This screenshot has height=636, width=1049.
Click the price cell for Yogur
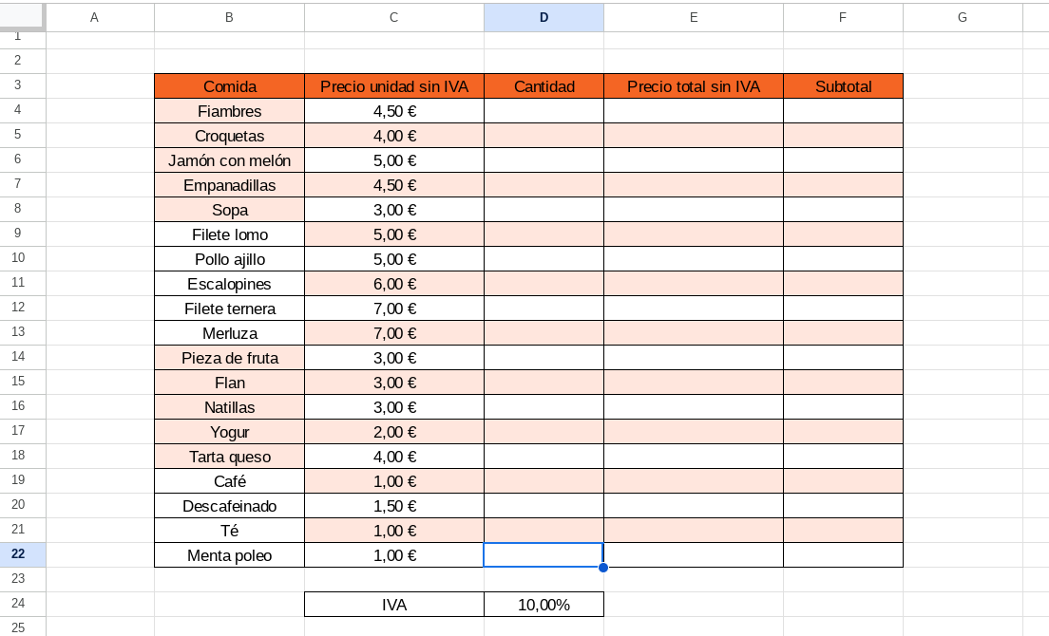coord(394,432)
